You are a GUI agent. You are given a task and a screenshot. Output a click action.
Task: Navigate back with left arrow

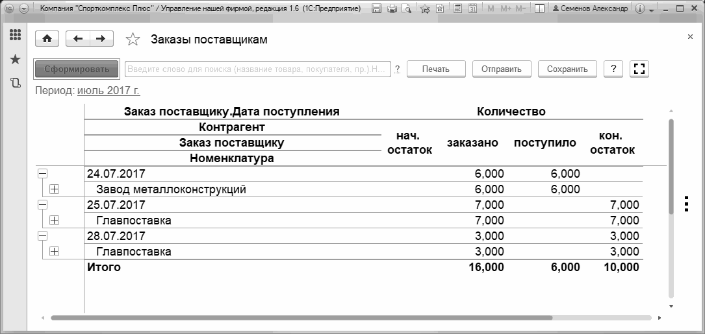coord(78,39)
